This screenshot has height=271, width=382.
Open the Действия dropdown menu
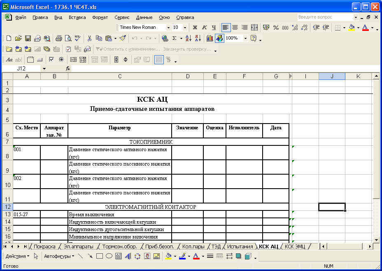(17, 256)
